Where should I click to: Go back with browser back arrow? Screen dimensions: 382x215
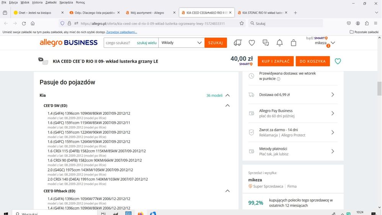pos(6,23)
